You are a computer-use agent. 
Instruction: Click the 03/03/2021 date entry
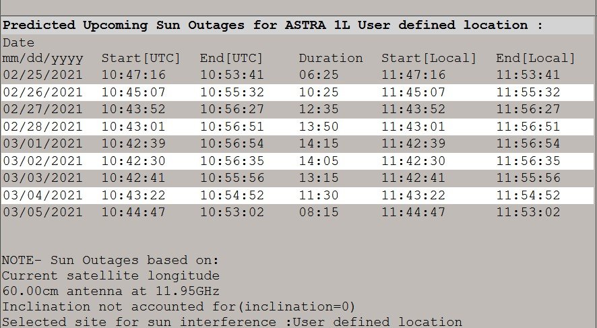click(x=42, y=178)
